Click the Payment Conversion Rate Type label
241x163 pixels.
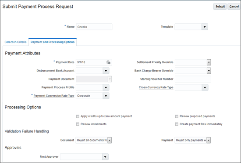point(54,96)
